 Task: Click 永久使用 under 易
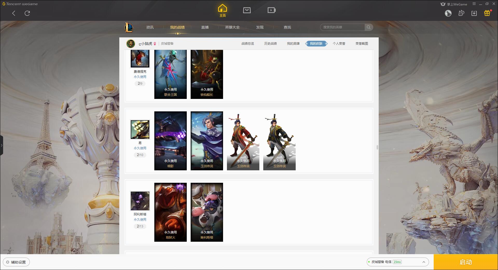pyautogui.click(x=140, y=148)
